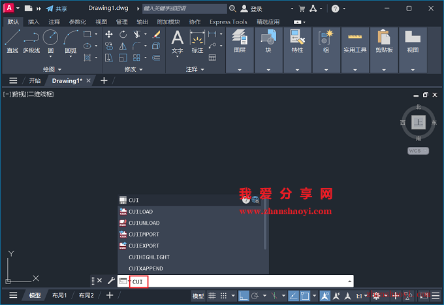Select the Mirror tool
This screenshot has width=444, height=305.
point(123,46)
